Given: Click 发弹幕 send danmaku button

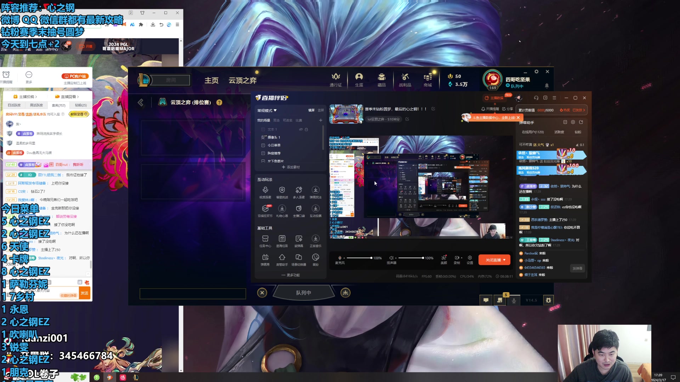Looking at the screenshot, I should click(x=577, y=268).
